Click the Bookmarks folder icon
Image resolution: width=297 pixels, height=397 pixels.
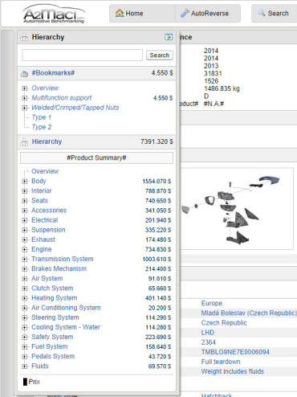click(24, 73)
